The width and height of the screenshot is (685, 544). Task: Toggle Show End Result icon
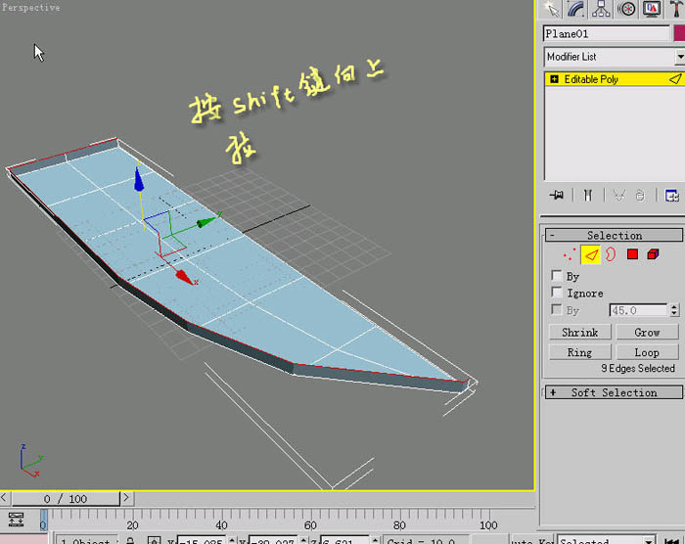pyautogui.click(x=587, y=195)
